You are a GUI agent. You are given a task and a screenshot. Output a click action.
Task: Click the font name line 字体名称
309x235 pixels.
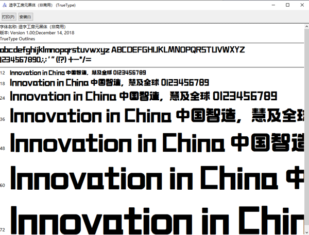point(33,27)
